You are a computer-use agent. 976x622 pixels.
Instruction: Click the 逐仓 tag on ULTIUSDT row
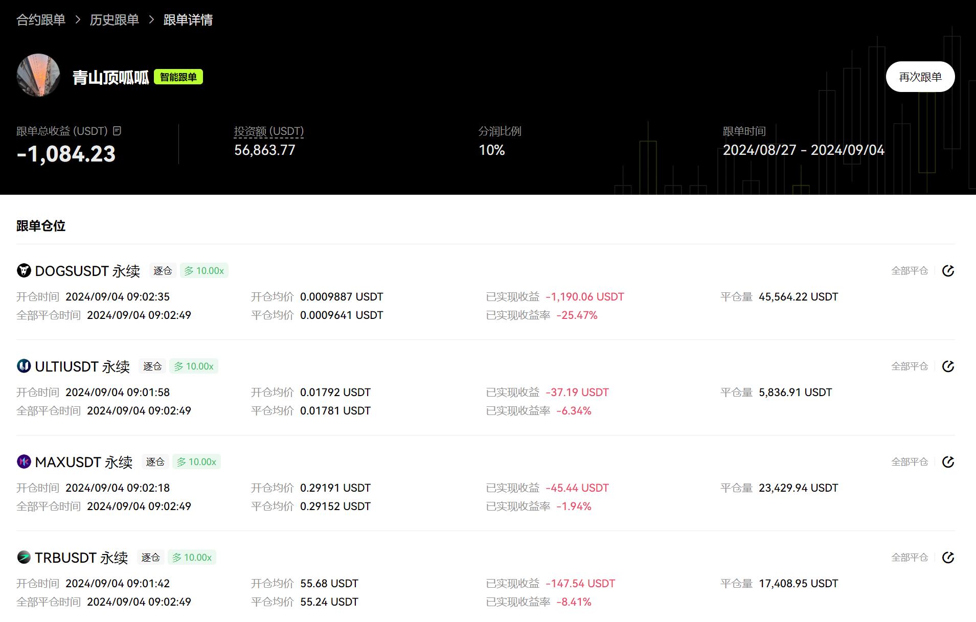[x=152, y=366]
